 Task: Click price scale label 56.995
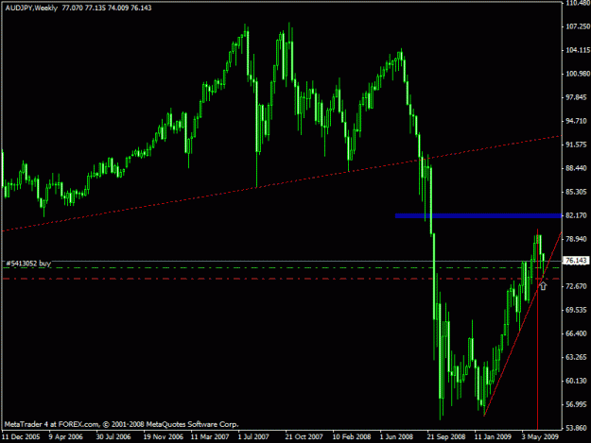576,404
